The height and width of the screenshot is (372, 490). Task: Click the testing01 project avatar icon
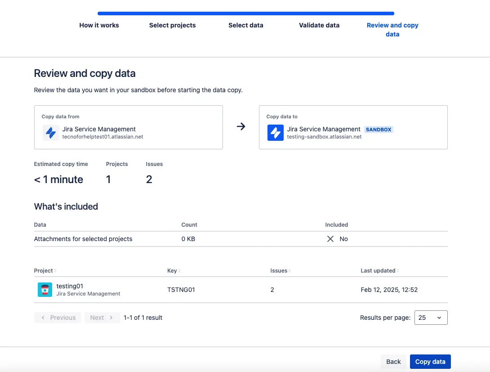(x=45, y=290)
